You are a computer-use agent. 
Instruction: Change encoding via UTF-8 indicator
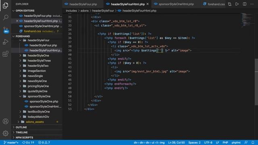click(x=208, y=143)
